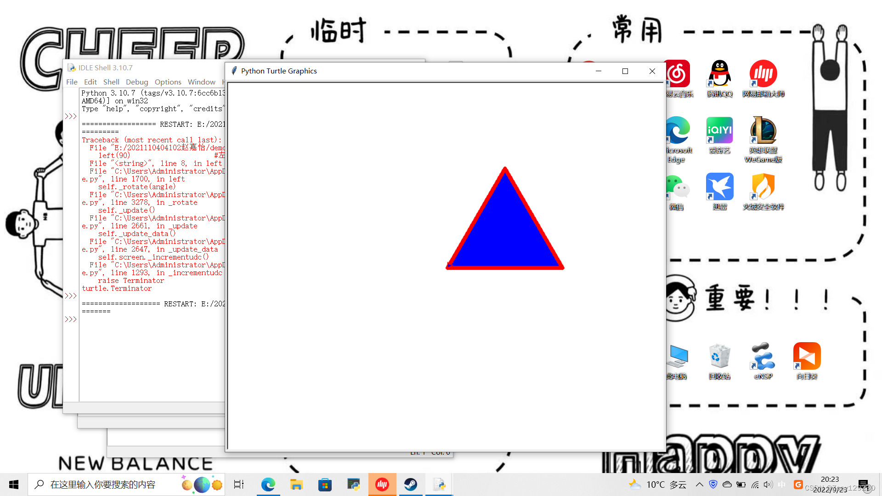
Task: Click the taskbar search input box
Action: 115,485
